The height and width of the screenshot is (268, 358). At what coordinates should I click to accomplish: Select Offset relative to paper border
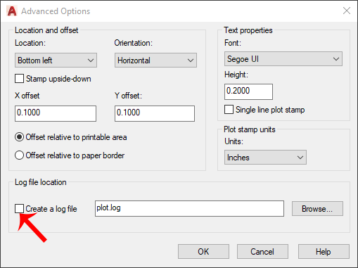coord(19,155)
